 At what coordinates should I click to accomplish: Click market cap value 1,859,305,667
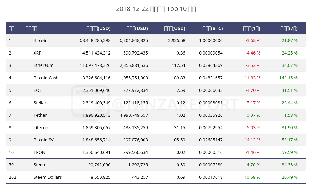96,128
